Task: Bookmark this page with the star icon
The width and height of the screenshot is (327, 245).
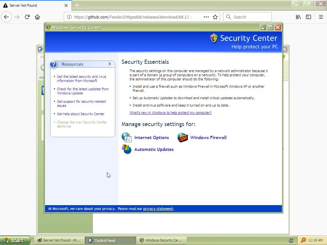Action: pos(215,17)
